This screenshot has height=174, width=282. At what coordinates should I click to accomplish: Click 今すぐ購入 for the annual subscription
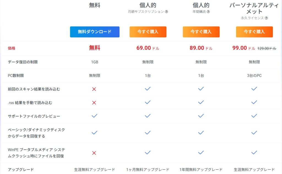point(201,32)
